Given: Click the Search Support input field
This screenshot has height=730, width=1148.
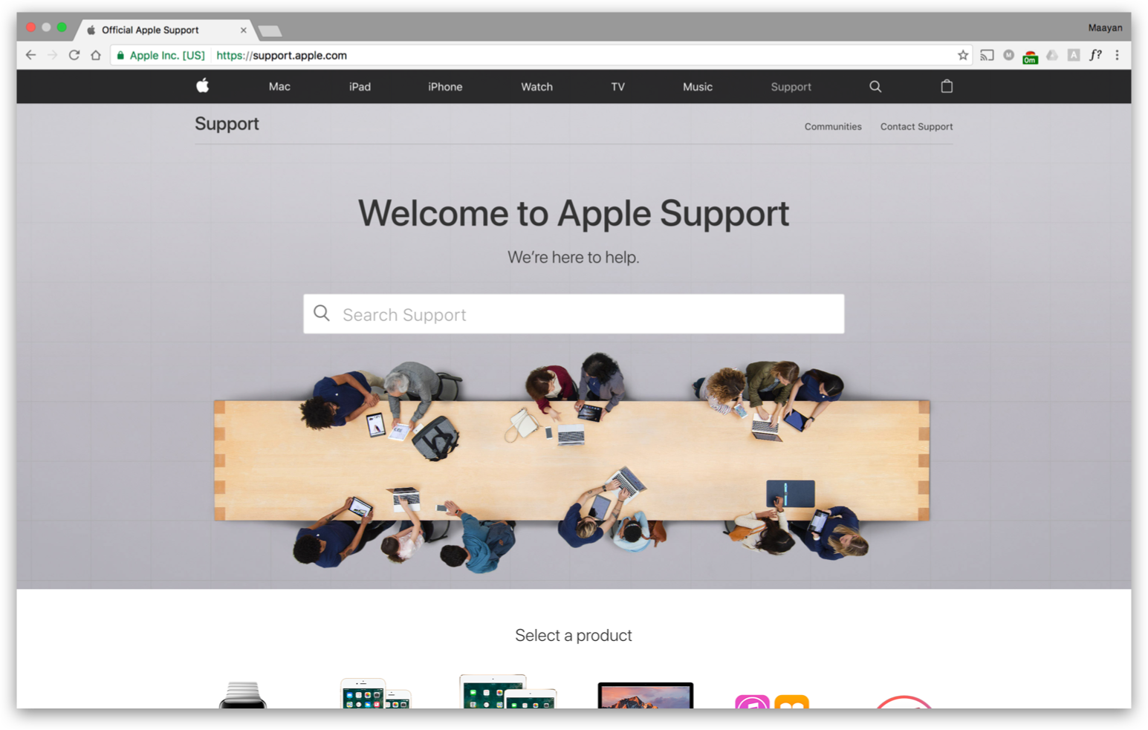Looking at the screenshot, I should [574, 313].
